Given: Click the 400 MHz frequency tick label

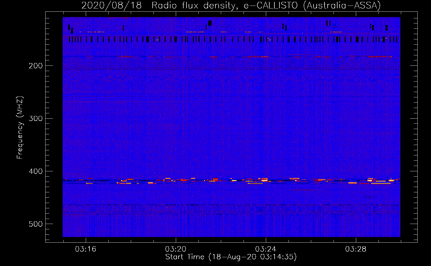Looking at the screenshot, I should point(36,171).
